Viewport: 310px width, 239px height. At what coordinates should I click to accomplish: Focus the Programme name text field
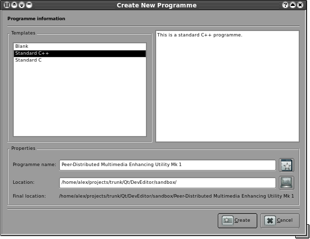[x=168, y=165]
